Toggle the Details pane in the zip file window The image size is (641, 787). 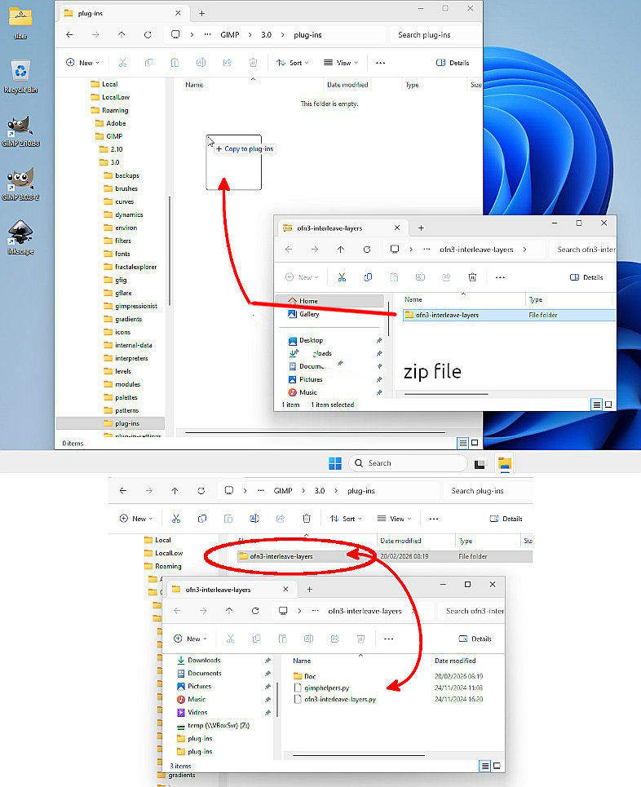tap(586, 277)
